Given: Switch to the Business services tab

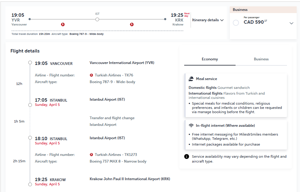Looking at the screenshot, I should pyautogui.click(x=261, y=59).
